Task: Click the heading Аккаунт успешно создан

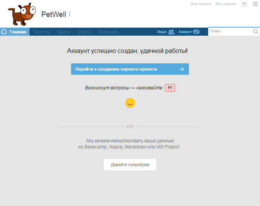Action: click(127, 51)
